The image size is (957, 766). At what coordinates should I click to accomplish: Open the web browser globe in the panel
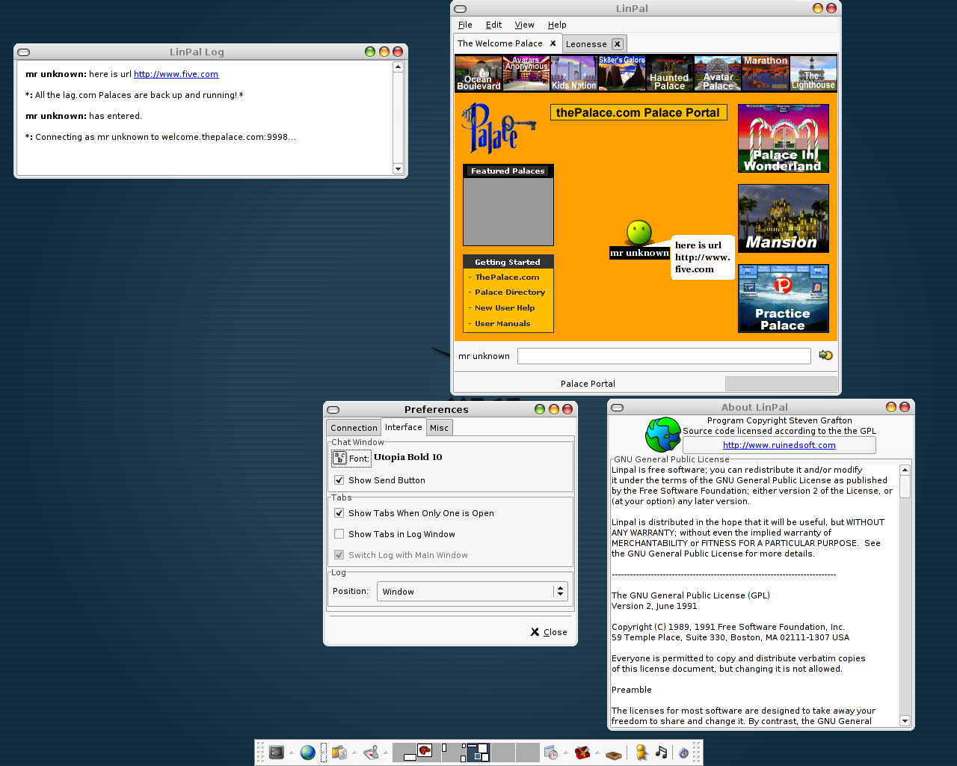[x=308, y=753]
